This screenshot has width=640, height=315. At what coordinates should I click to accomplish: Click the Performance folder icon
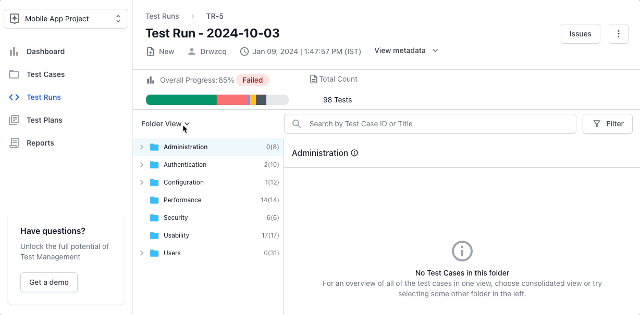click(x=154, y=200)
